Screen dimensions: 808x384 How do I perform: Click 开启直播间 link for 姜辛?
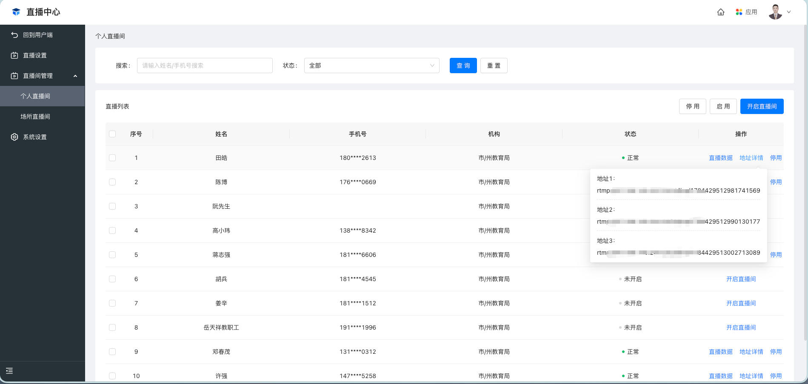click(741, 303)
